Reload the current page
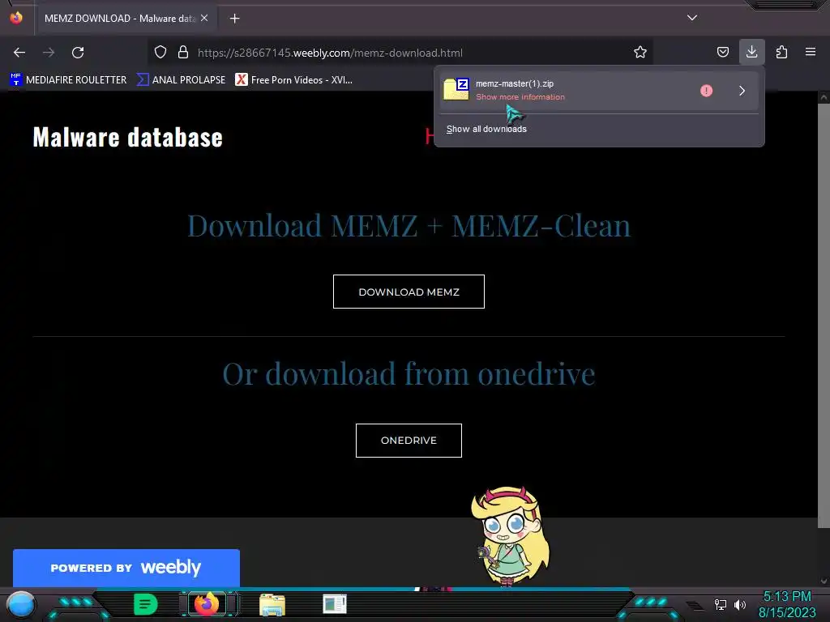This screenshot has height=622, width=830. coord(78,53)
